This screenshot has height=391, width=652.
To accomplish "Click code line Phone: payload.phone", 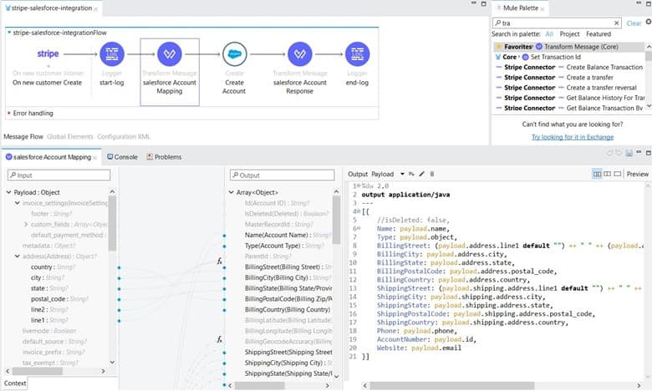I will pyautogui.click(x=416, y=331).
